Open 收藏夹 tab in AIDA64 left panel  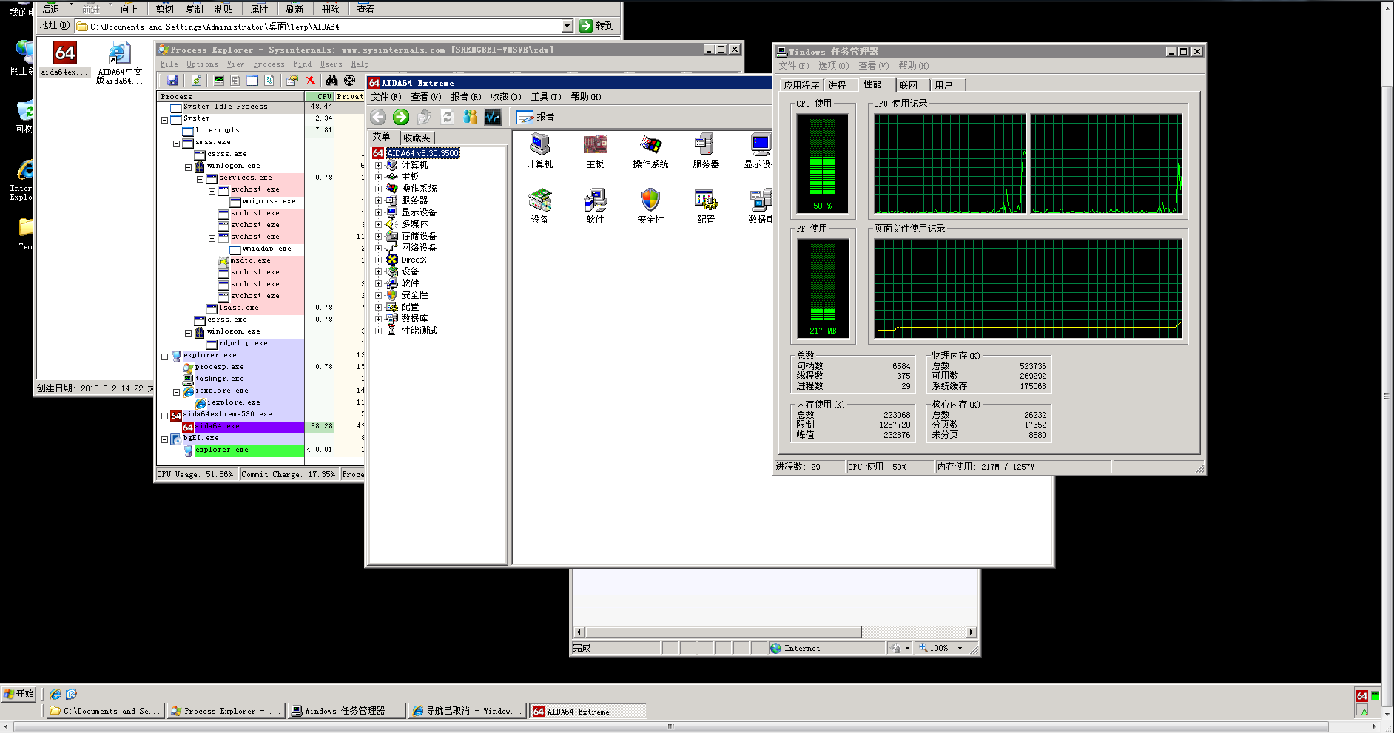click(417, 138)
